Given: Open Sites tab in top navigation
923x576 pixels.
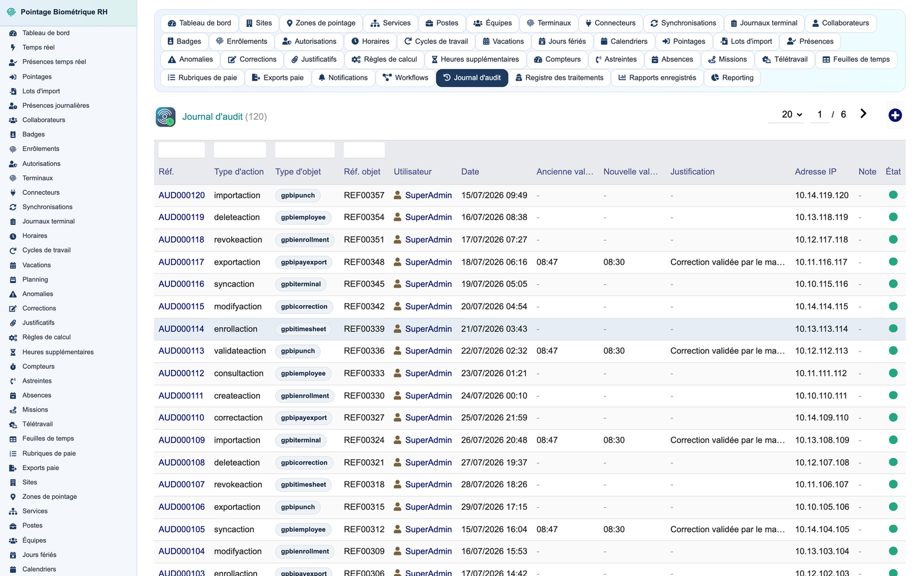Looking at the screenshot, I should pos(259,23).
